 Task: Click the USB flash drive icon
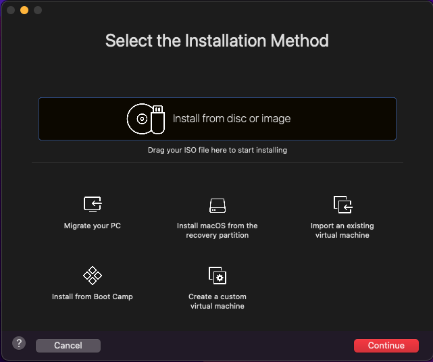click(158, 120)
